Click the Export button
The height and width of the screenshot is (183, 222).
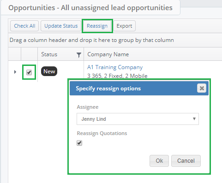click(x=124, y=26)
